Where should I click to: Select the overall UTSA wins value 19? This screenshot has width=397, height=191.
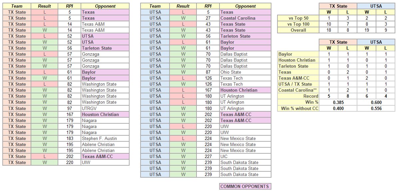(367, 30)
